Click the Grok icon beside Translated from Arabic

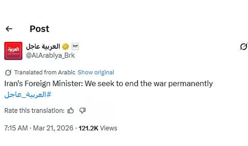(x=8, y=72)
